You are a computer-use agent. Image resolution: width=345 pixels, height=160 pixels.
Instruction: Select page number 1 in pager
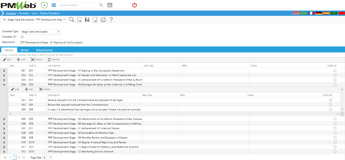point(15,157)
